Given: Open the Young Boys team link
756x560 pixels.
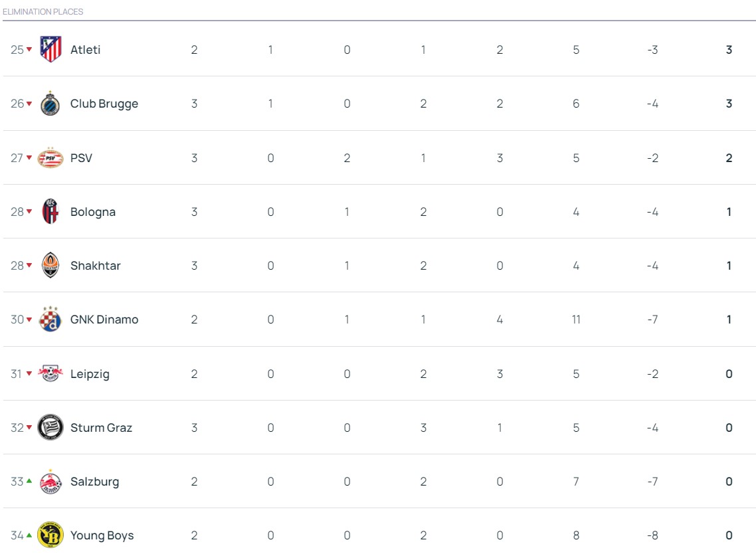Looking at the screenshot, I should [102, 535].
